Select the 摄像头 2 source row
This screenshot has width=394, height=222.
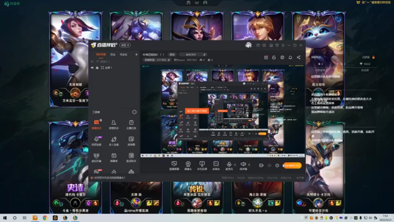(x=114, y=61)
